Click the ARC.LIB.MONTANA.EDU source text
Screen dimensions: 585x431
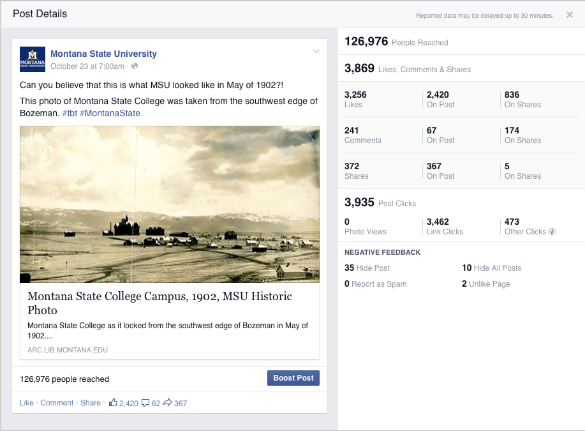pos(68,350)
